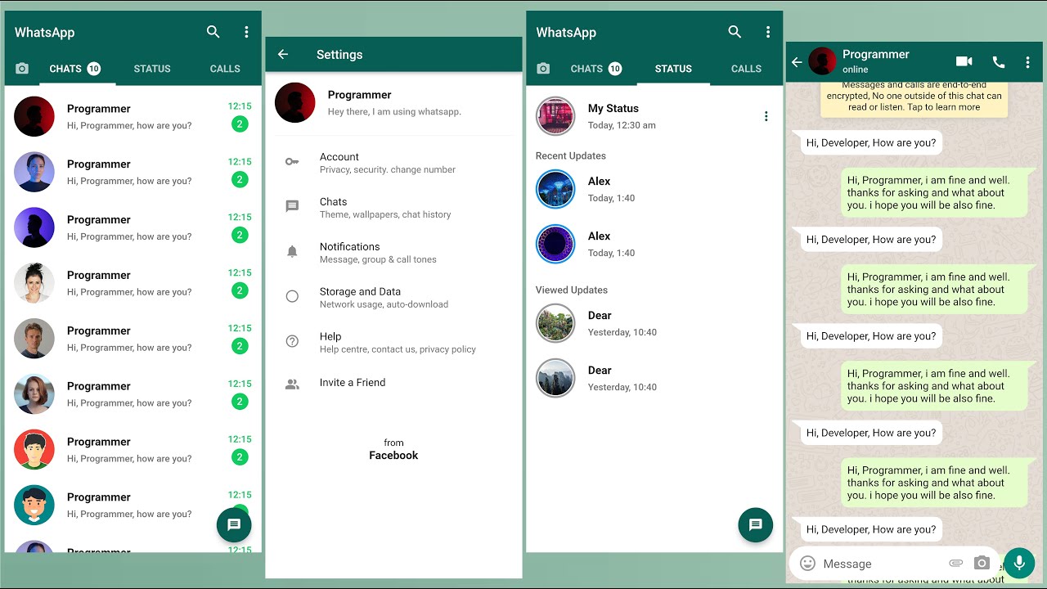Open emoji picker in message bar
1047x589 pixels.
pos(807,563)
